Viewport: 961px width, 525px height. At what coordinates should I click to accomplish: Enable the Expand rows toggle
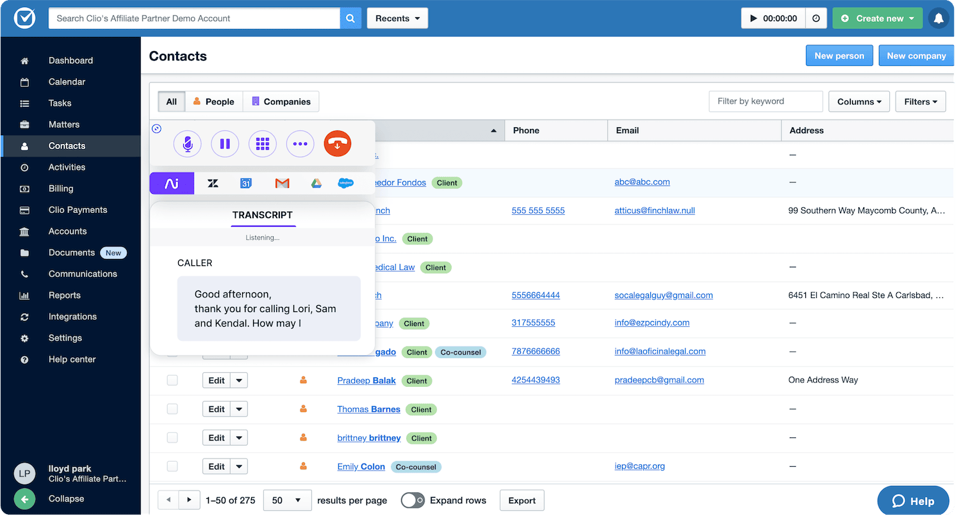point(413,501)
